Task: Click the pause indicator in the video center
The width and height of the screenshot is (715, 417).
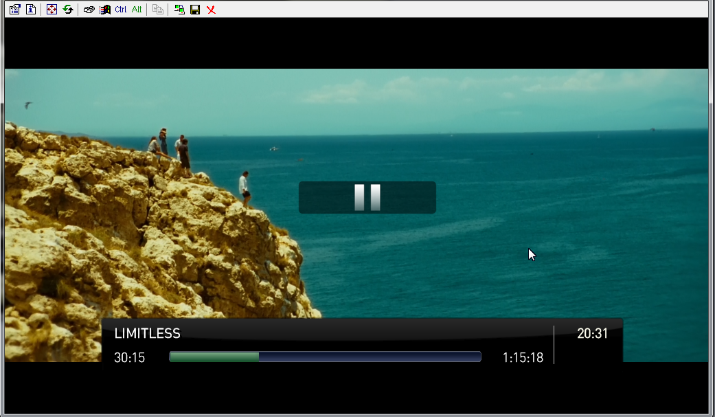Action: (x=367, y=198)
